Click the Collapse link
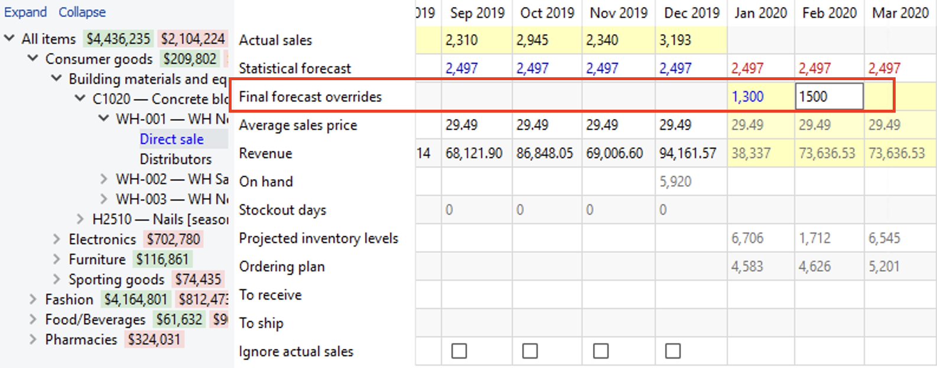This screenshot has width=937, height=368. tap(82, 12)
